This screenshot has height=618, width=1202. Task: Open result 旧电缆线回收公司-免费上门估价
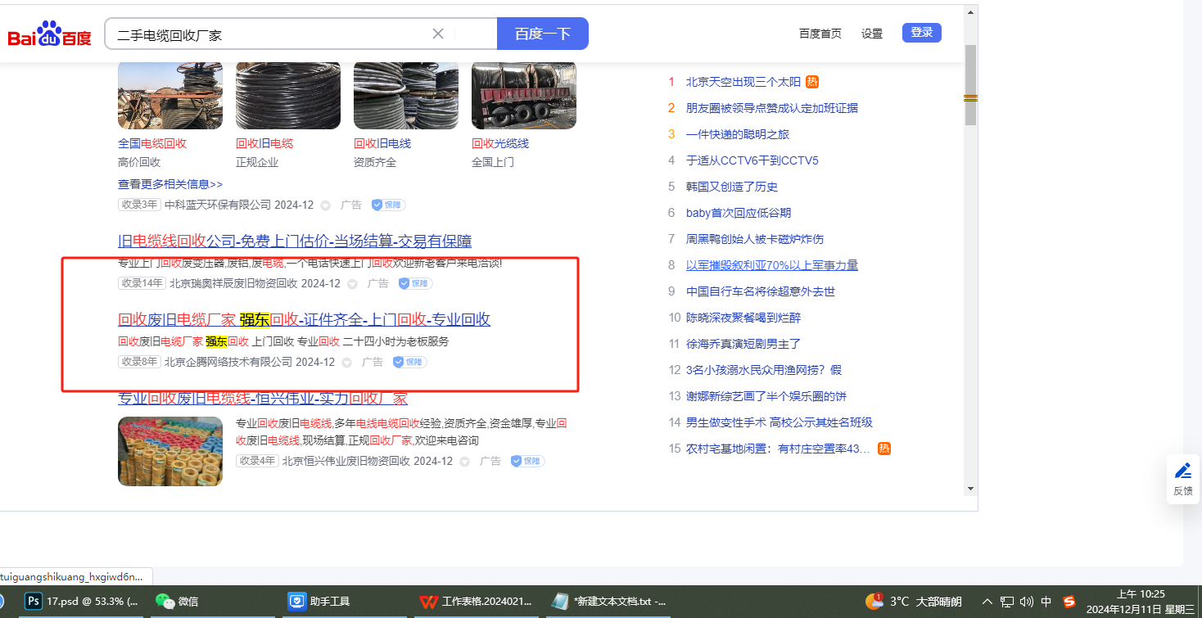click(295, 241)
